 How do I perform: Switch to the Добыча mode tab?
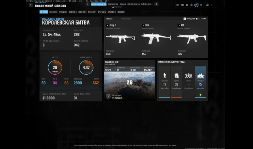pyautogui.click(x=123, y=4)
